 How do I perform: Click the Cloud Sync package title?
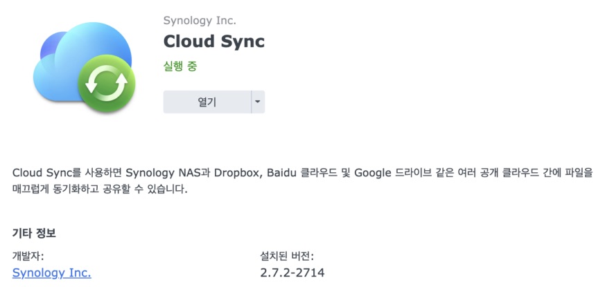213,41
